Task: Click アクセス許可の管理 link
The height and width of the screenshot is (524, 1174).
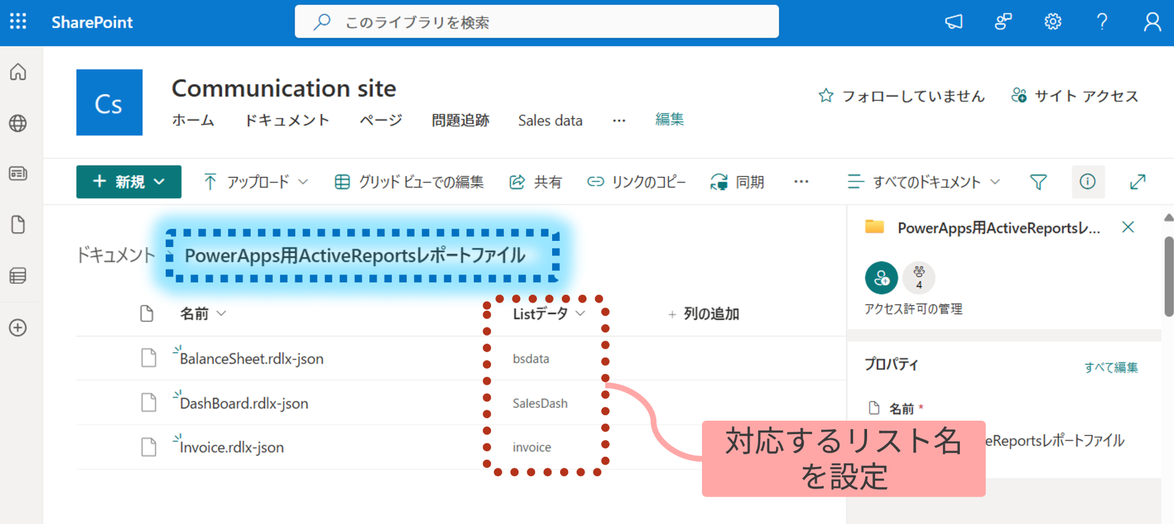Action: coord(914,309)
